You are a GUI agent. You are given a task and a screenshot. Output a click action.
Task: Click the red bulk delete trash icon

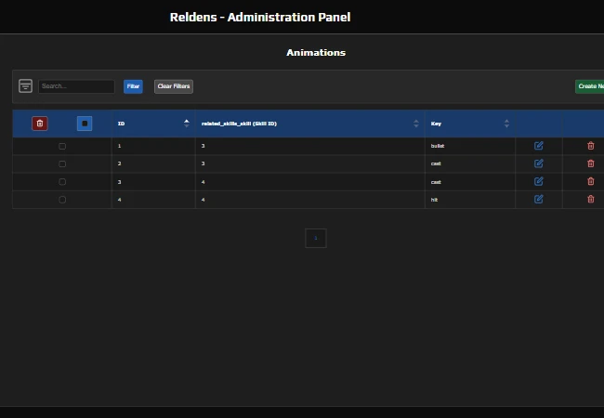[40, 124]
